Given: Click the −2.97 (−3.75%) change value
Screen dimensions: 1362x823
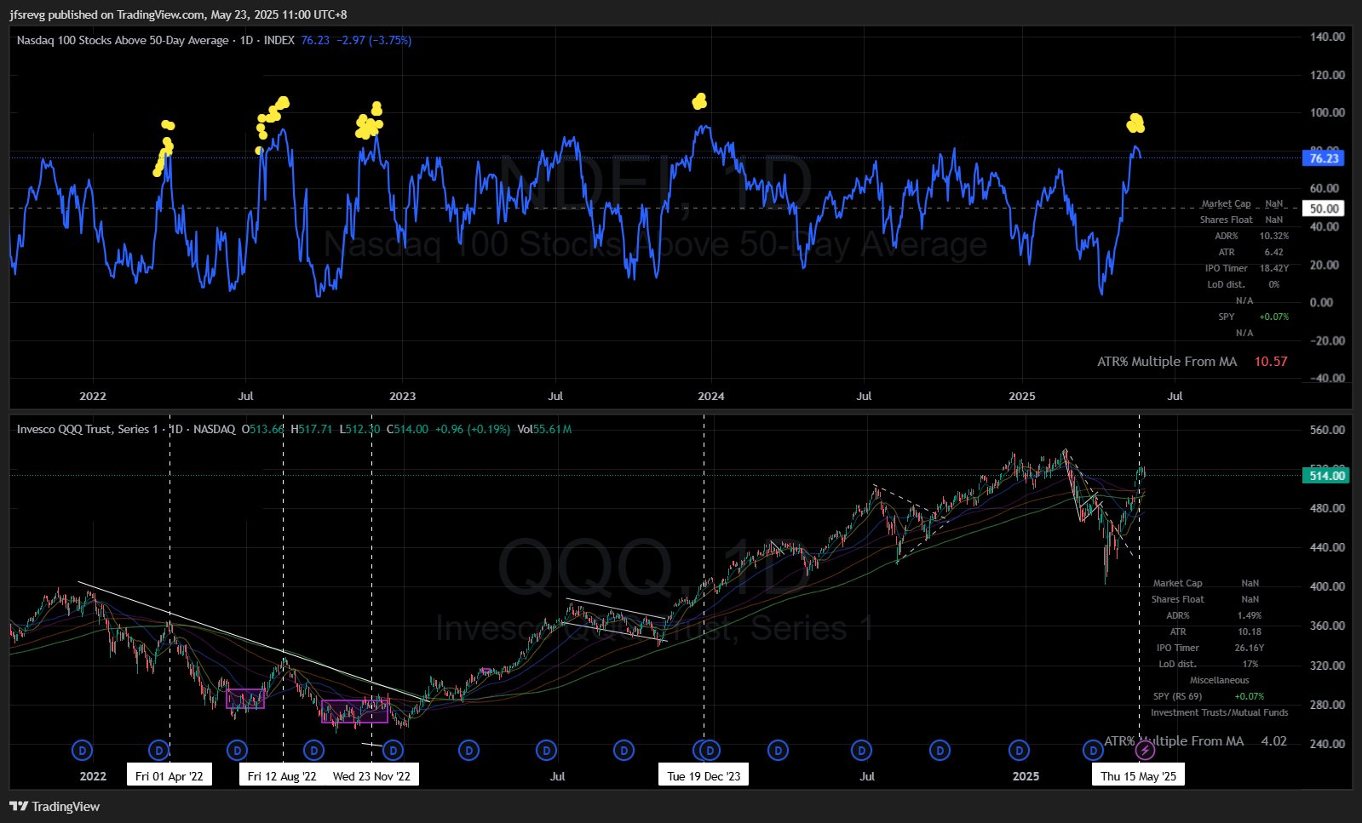Looking at the screenshot, I should tap(374, 40).
